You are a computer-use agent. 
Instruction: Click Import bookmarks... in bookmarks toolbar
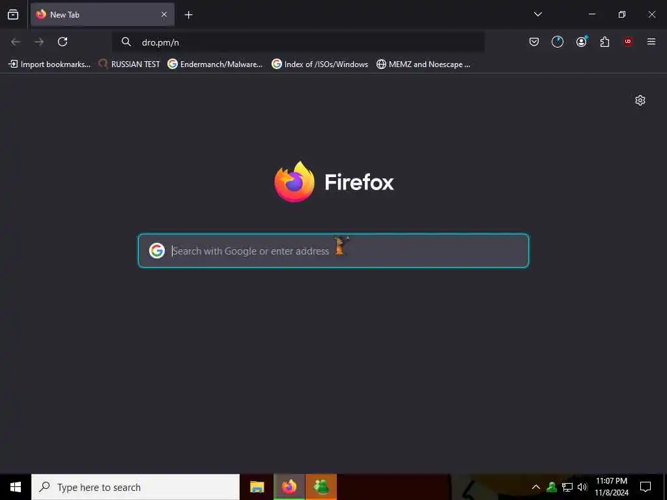tap(50, 64)
